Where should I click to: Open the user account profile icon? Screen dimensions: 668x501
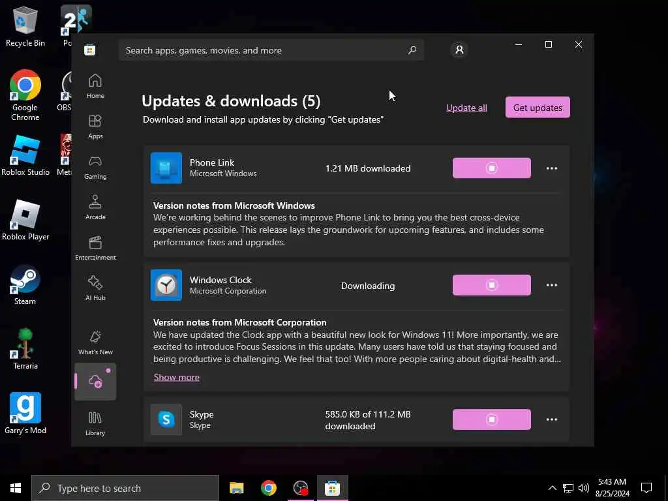coord(459,50)
